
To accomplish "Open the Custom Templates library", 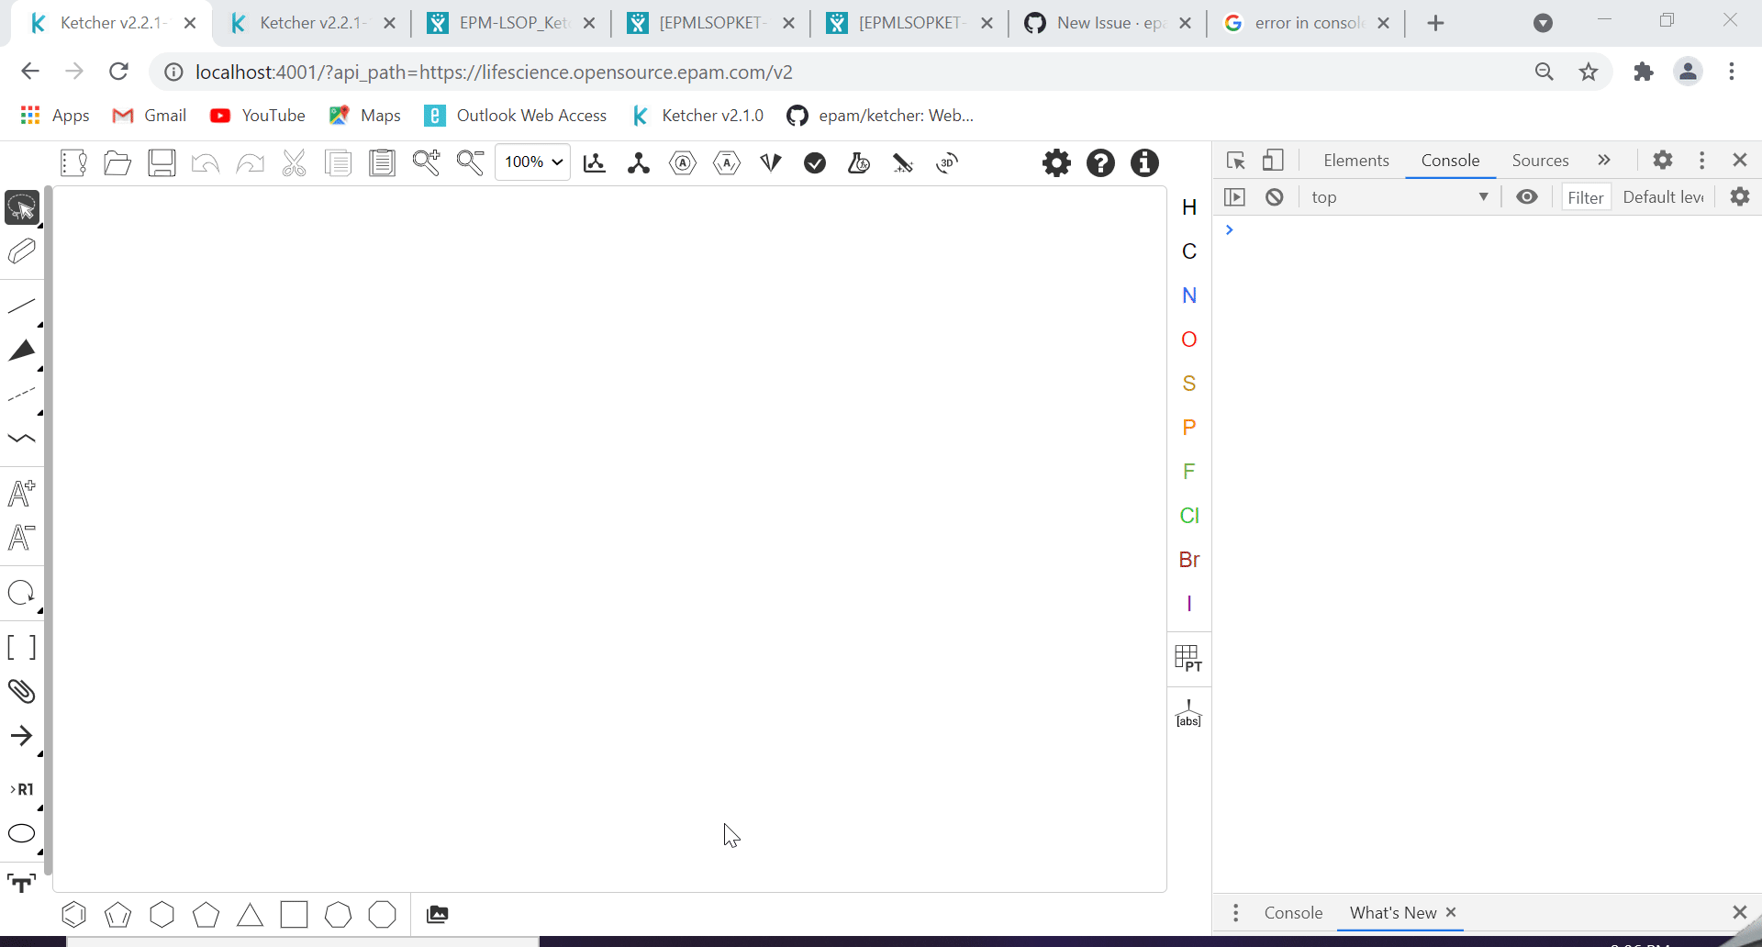I will coord(438,915).
